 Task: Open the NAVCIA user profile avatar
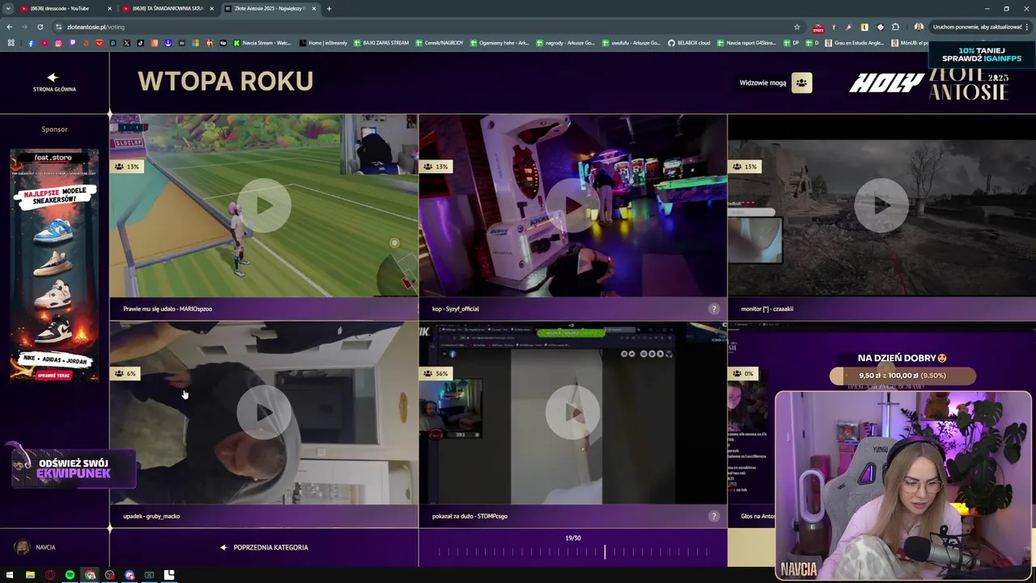[23, 547]
